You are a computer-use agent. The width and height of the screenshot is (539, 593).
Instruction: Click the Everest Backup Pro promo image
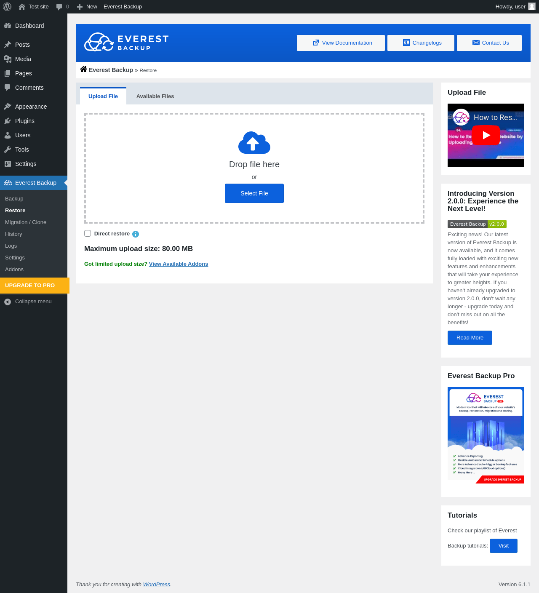[486, 435]
